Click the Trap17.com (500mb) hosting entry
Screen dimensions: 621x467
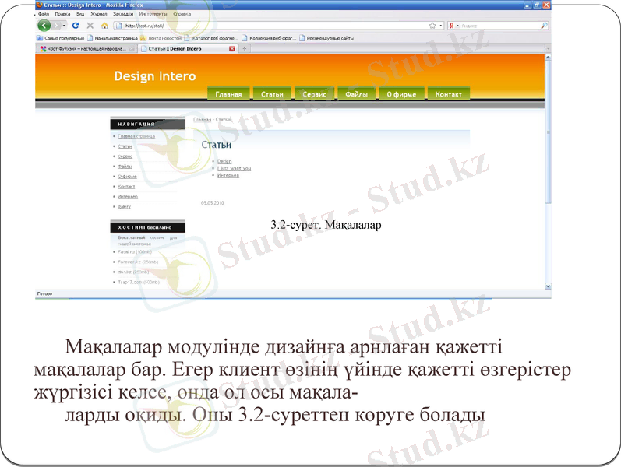pos(139,283)
